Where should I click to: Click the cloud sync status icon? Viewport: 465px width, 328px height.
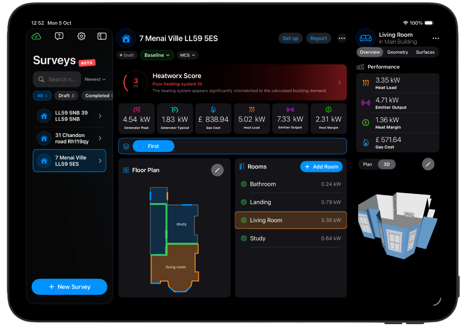pyautogui.click(x=36, y=36)
